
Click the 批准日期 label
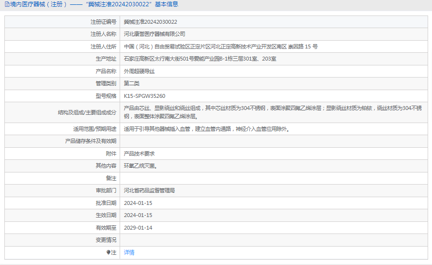106,203
